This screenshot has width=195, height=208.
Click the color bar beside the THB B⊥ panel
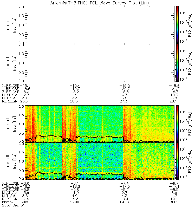(x=177, y=25)
